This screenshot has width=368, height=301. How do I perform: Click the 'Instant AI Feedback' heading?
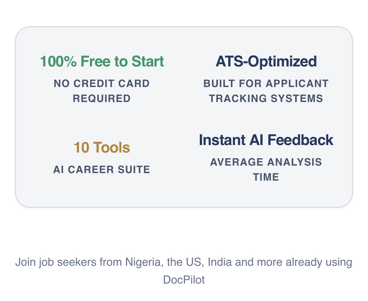tap(266, 140)
